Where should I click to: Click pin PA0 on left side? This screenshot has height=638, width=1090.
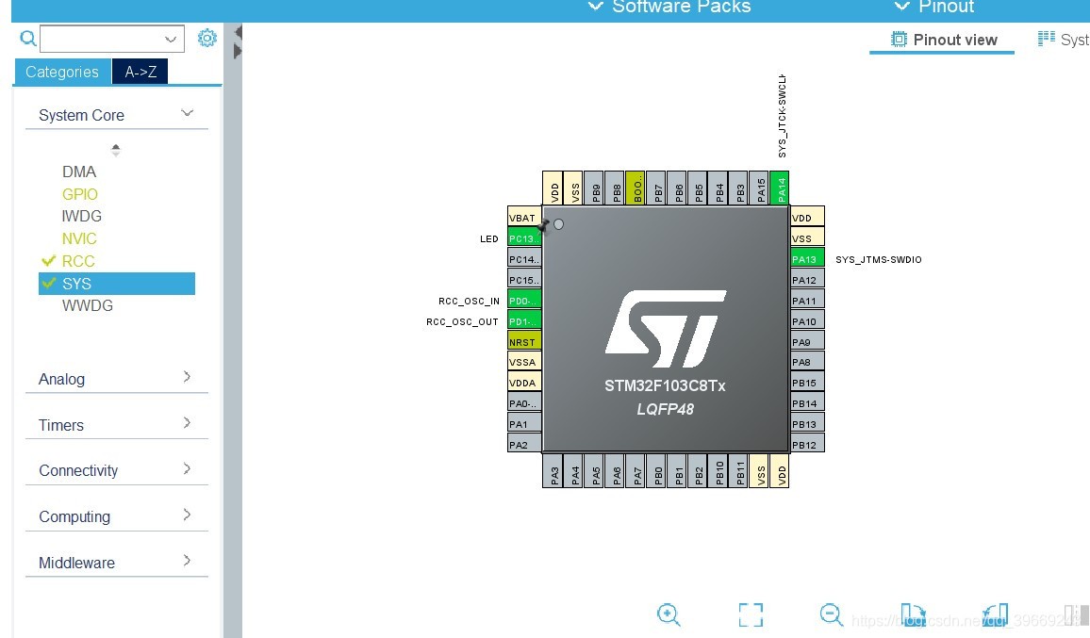point(524,403)
